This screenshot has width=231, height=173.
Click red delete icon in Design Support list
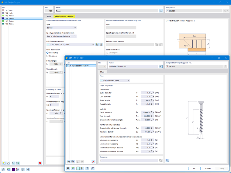[x=40, y=163]
